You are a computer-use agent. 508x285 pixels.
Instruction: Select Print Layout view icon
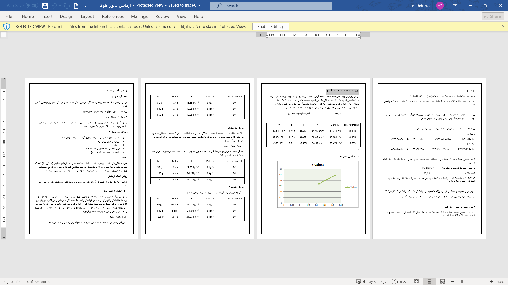(429, 282)
